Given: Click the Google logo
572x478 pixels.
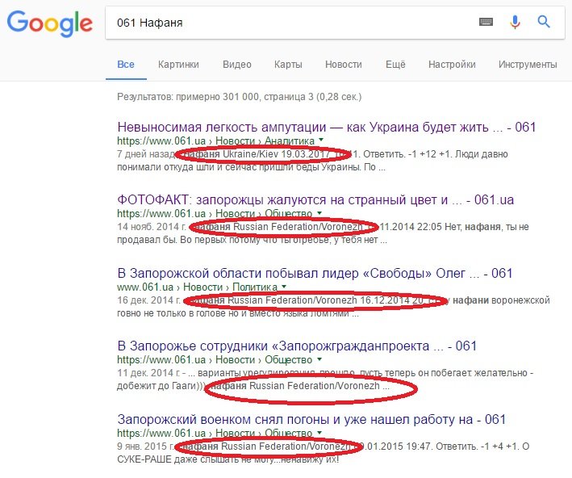Looking at the screenshot, I should click(49, 23).
